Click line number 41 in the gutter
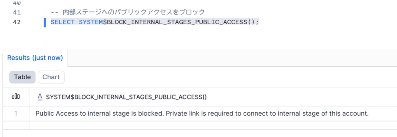 [17, 12]
